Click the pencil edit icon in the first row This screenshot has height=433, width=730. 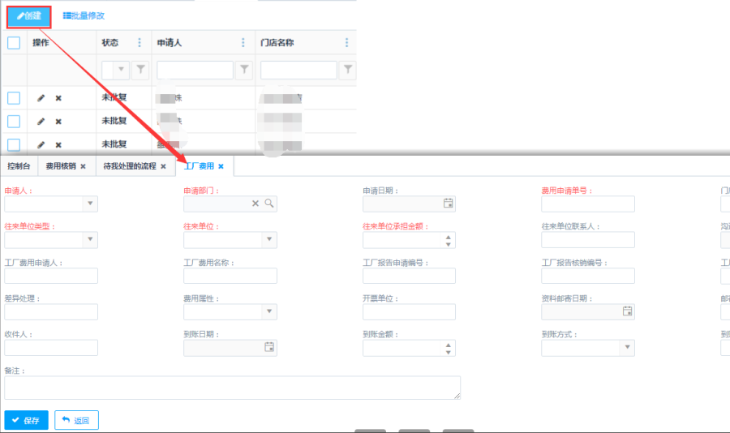click(41, 98)
